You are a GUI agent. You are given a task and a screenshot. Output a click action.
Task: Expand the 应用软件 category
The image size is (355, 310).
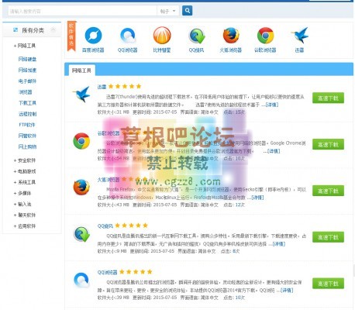pyautogui.click(x=25, y=226)
